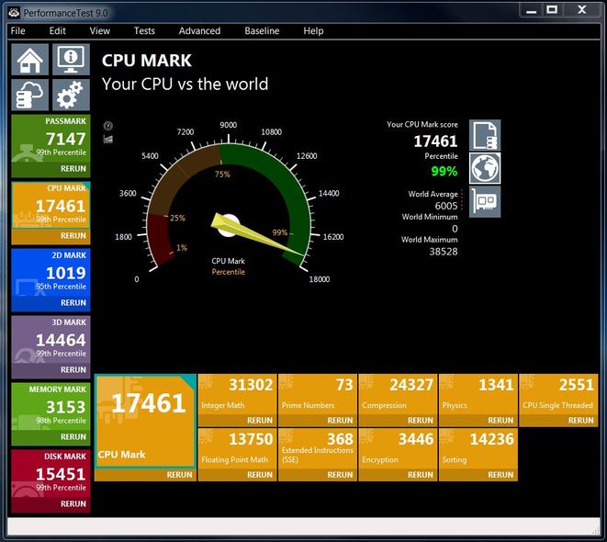Click the small chart view icon

tap(108, 139)
